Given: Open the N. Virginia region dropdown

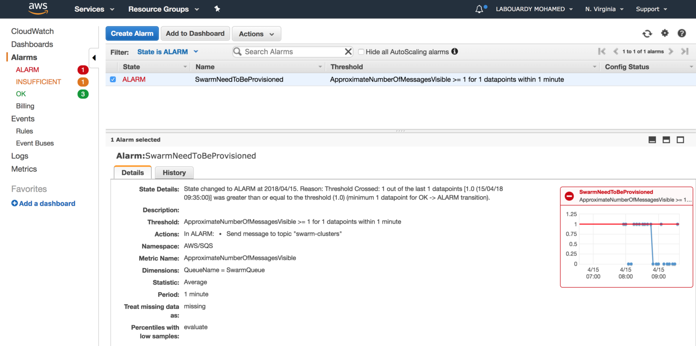Looking at the screenshot, I should pos(604,9).
